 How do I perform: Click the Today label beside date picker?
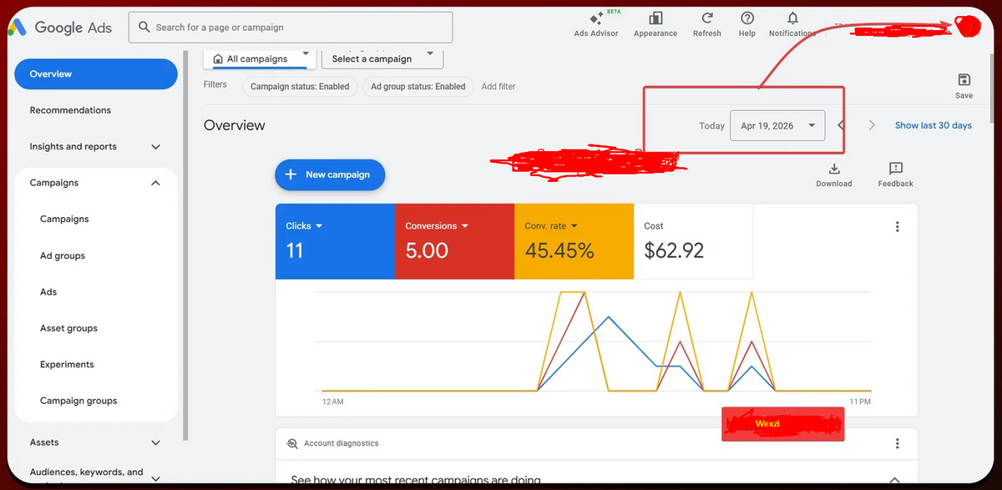click(711, 126)
